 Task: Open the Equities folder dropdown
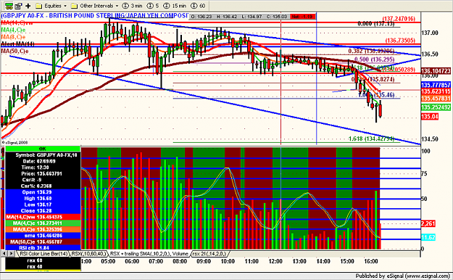tap(51, 6)
